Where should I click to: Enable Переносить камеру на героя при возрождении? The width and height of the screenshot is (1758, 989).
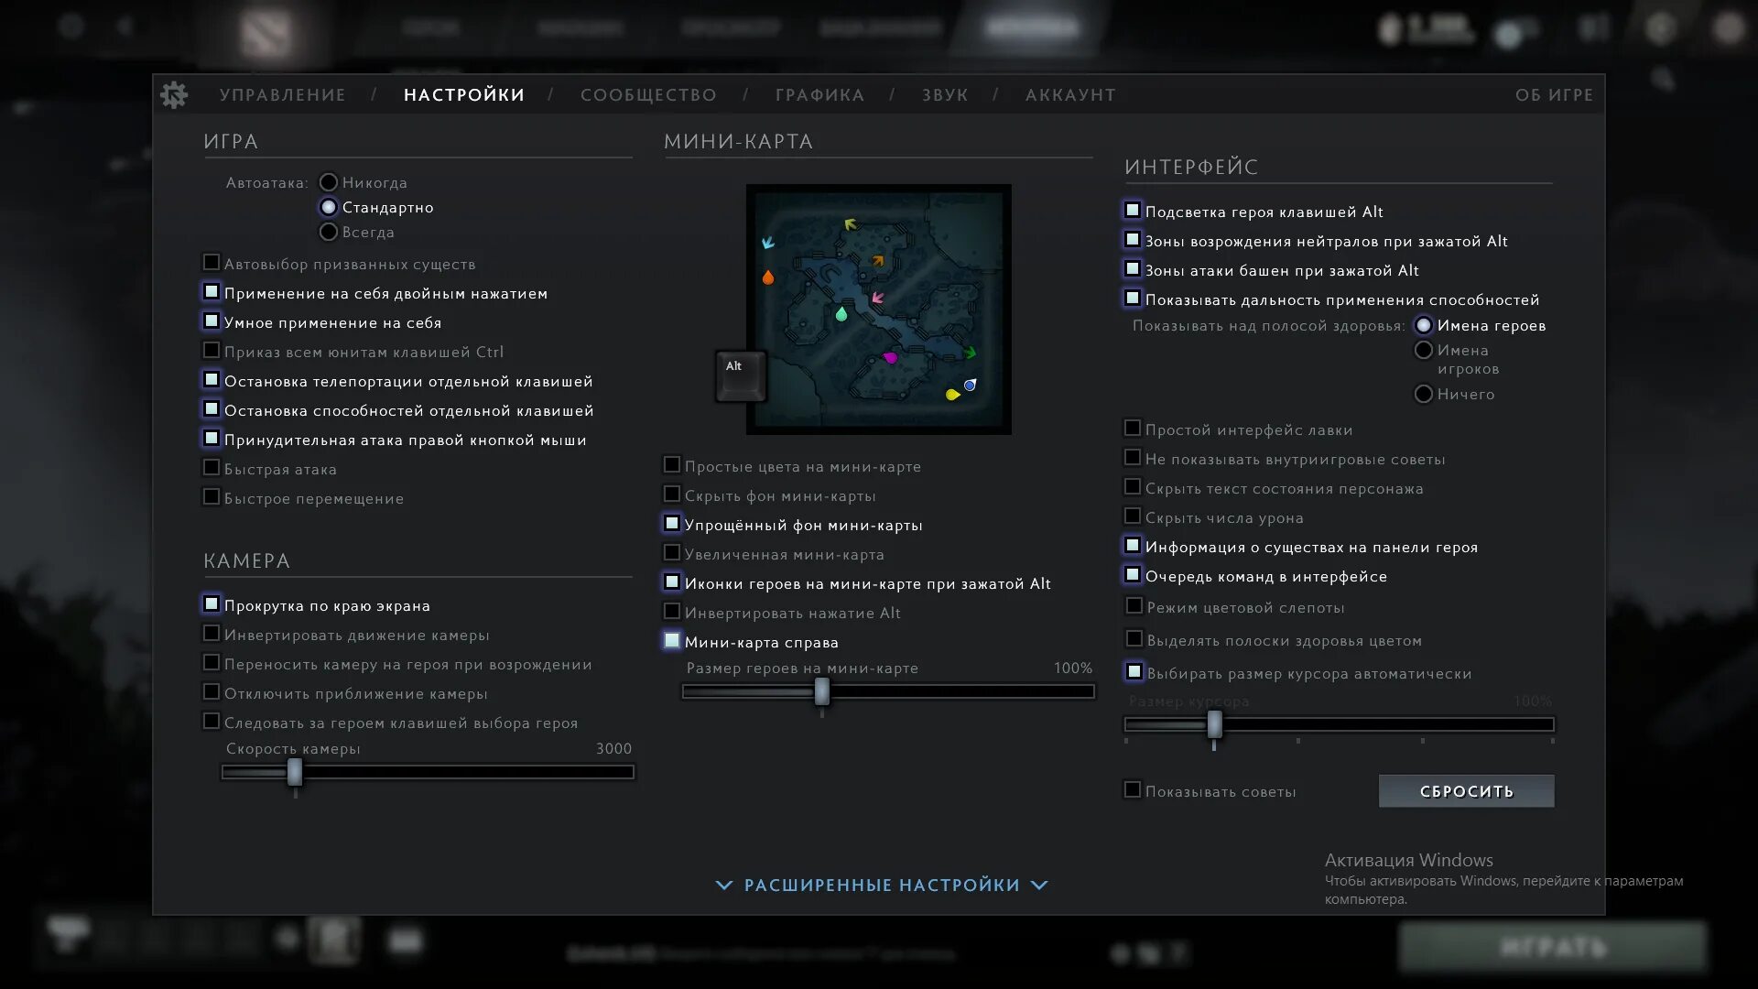click(x=212, y=663)
